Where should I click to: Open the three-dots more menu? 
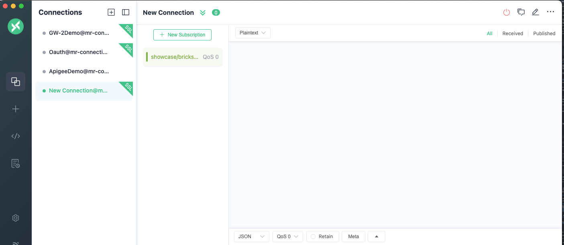550,12
